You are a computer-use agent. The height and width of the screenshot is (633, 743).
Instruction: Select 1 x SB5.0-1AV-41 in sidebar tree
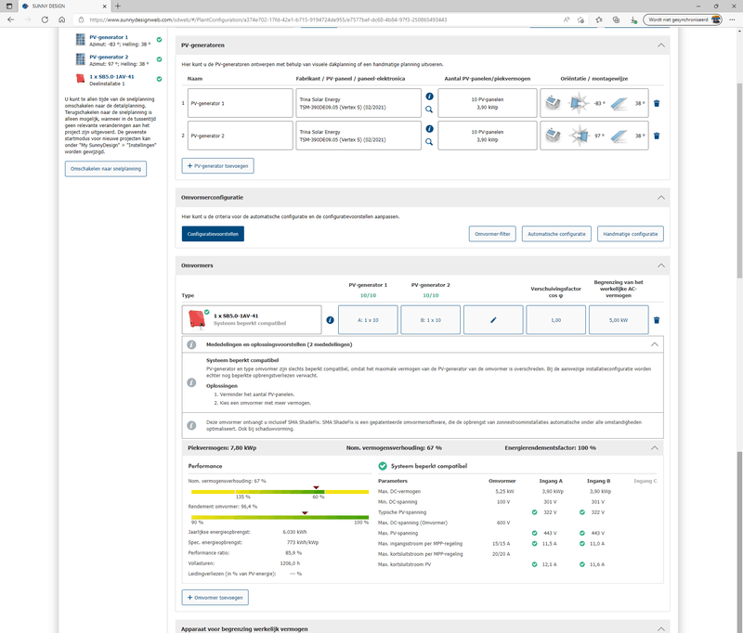click(x=111, y=77)
